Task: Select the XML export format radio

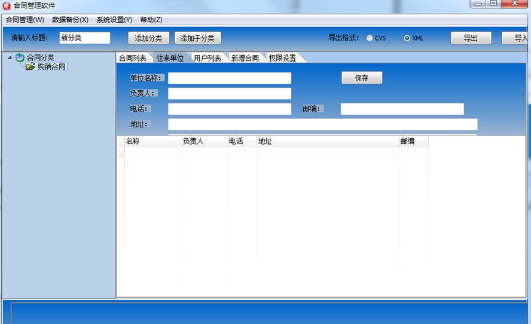Action: click(407, 38)
